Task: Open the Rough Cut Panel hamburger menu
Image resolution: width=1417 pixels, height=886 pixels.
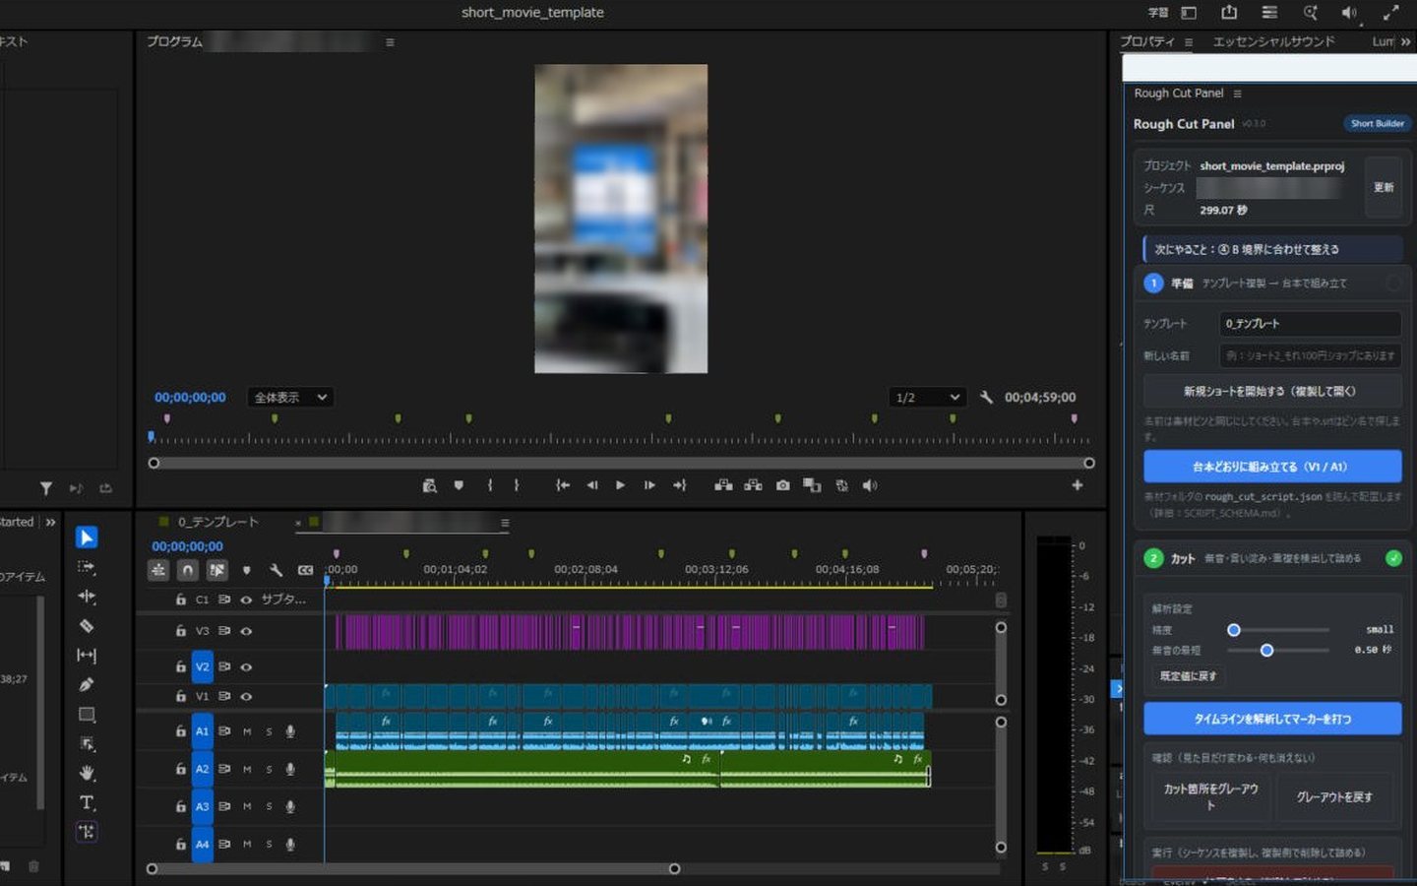Action: click(1237, 94)
